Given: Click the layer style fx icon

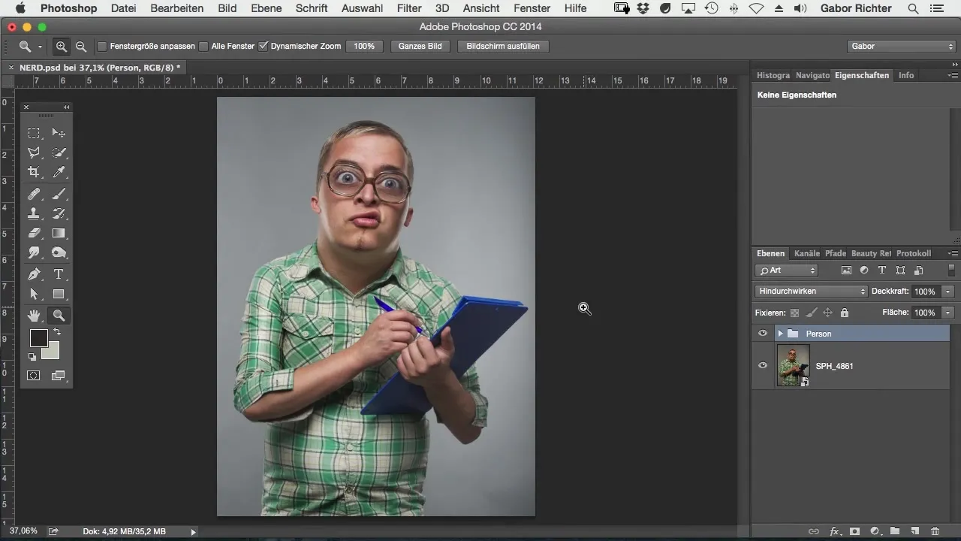Looking at the screenshot, I should click(833, 531).
